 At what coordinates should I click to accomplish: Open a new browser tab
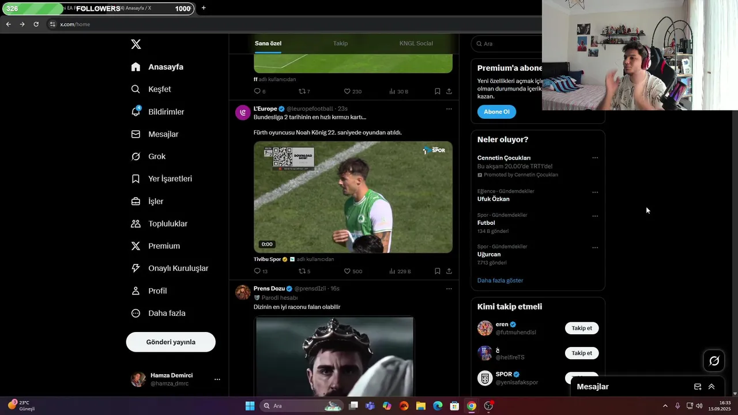(x=204, y=8)
